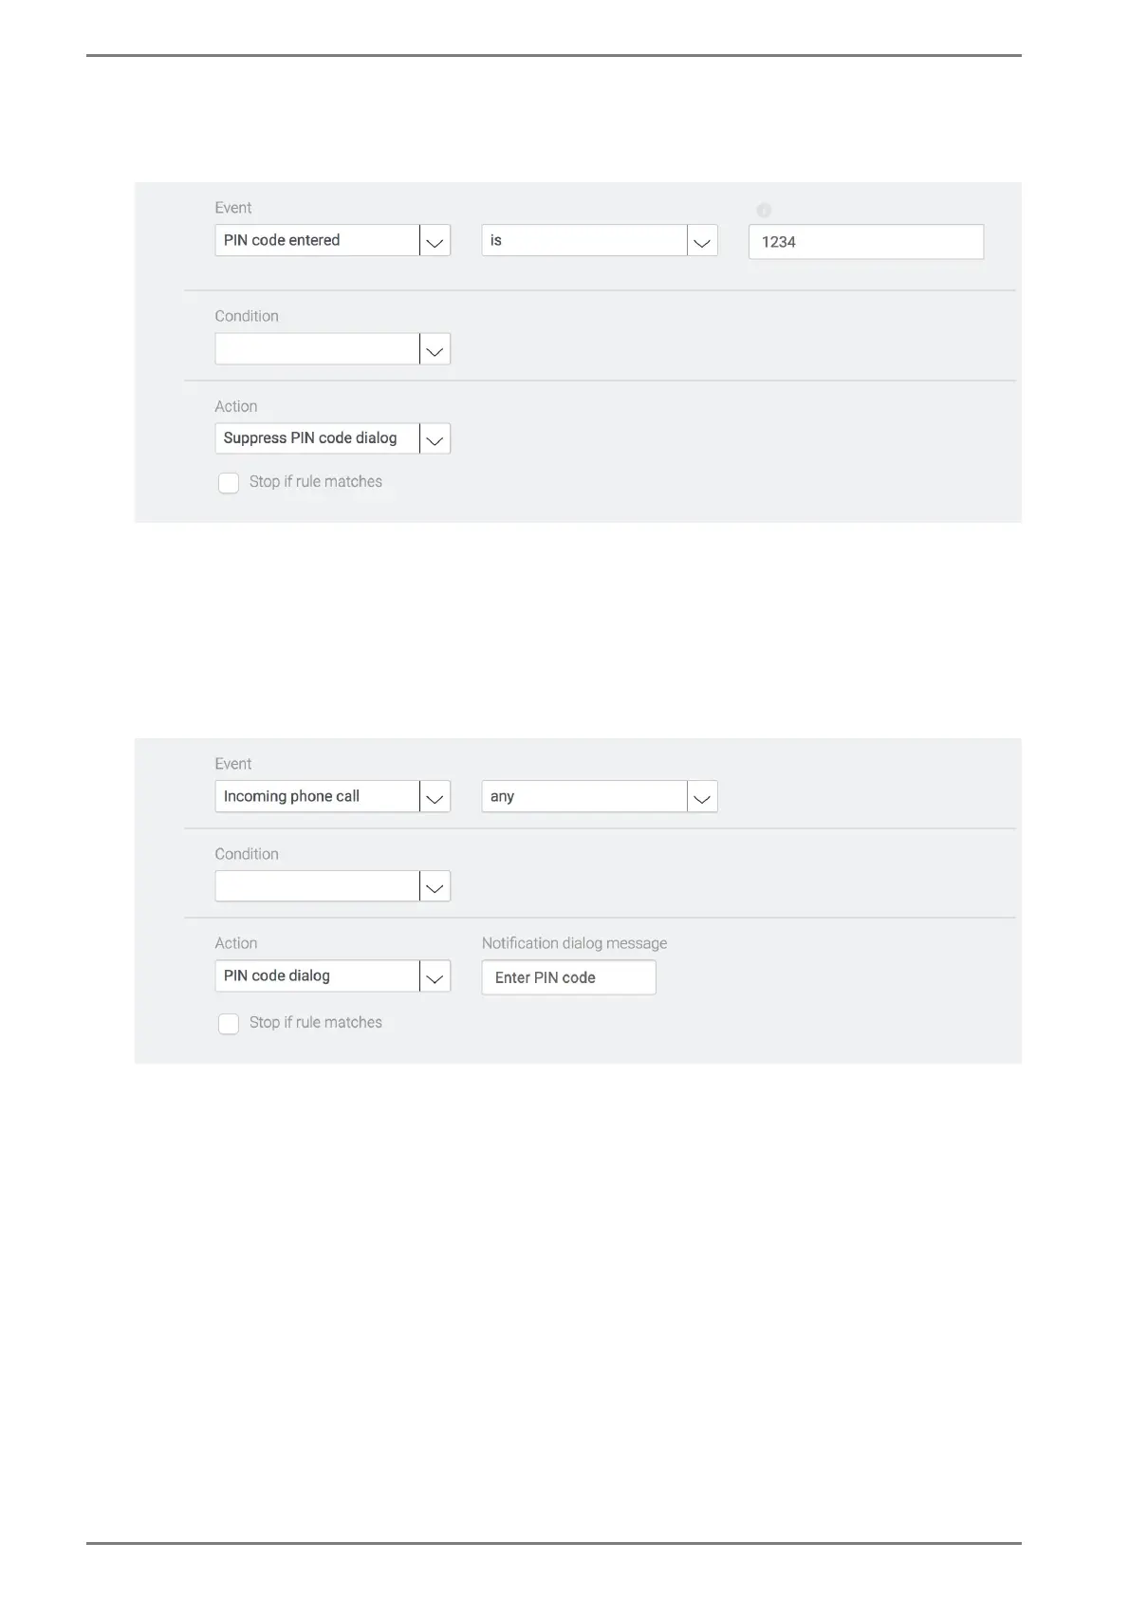Expand the empty Condition dropdown in the PIN code entered rule
The width and height of the screenshot is (1129, 1598).
coord(317,349)
